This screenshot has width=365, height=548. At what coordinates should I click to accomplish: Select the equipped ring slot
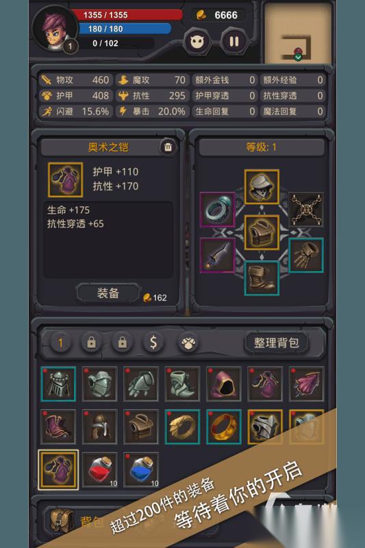[217, 210]
